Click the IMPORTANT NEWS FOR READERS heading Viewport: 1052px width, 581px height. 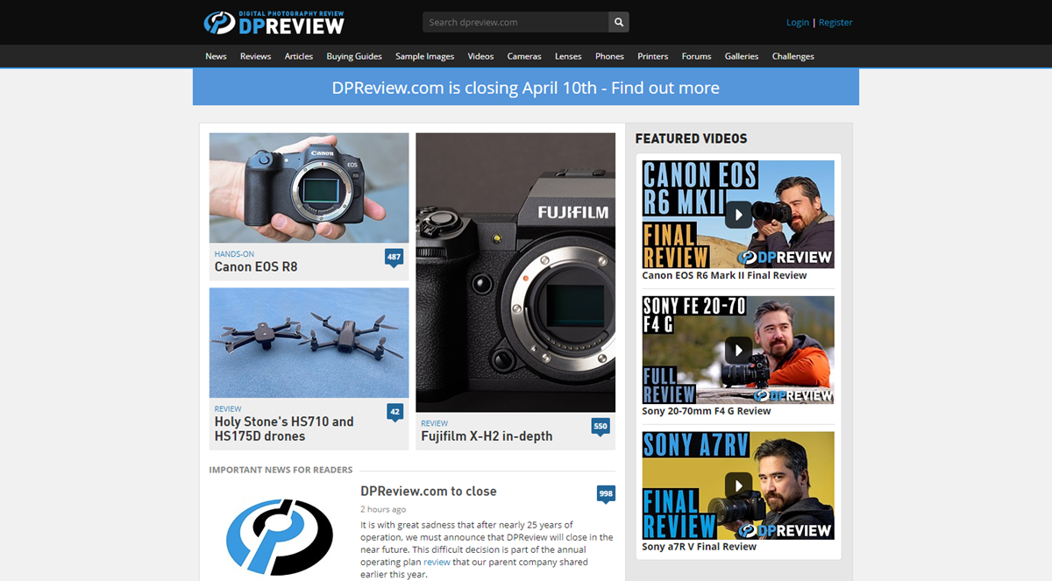[x=281, y=470]
